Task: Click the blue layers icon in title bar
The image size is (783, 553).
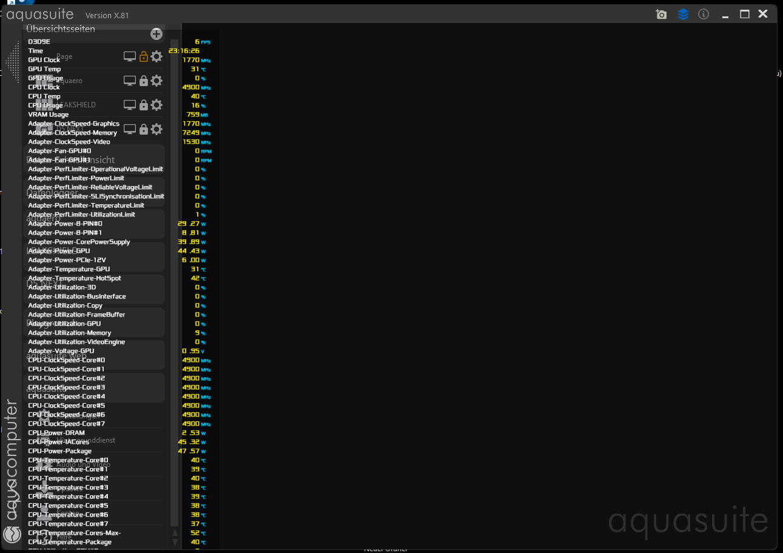Action: (683, 15)
